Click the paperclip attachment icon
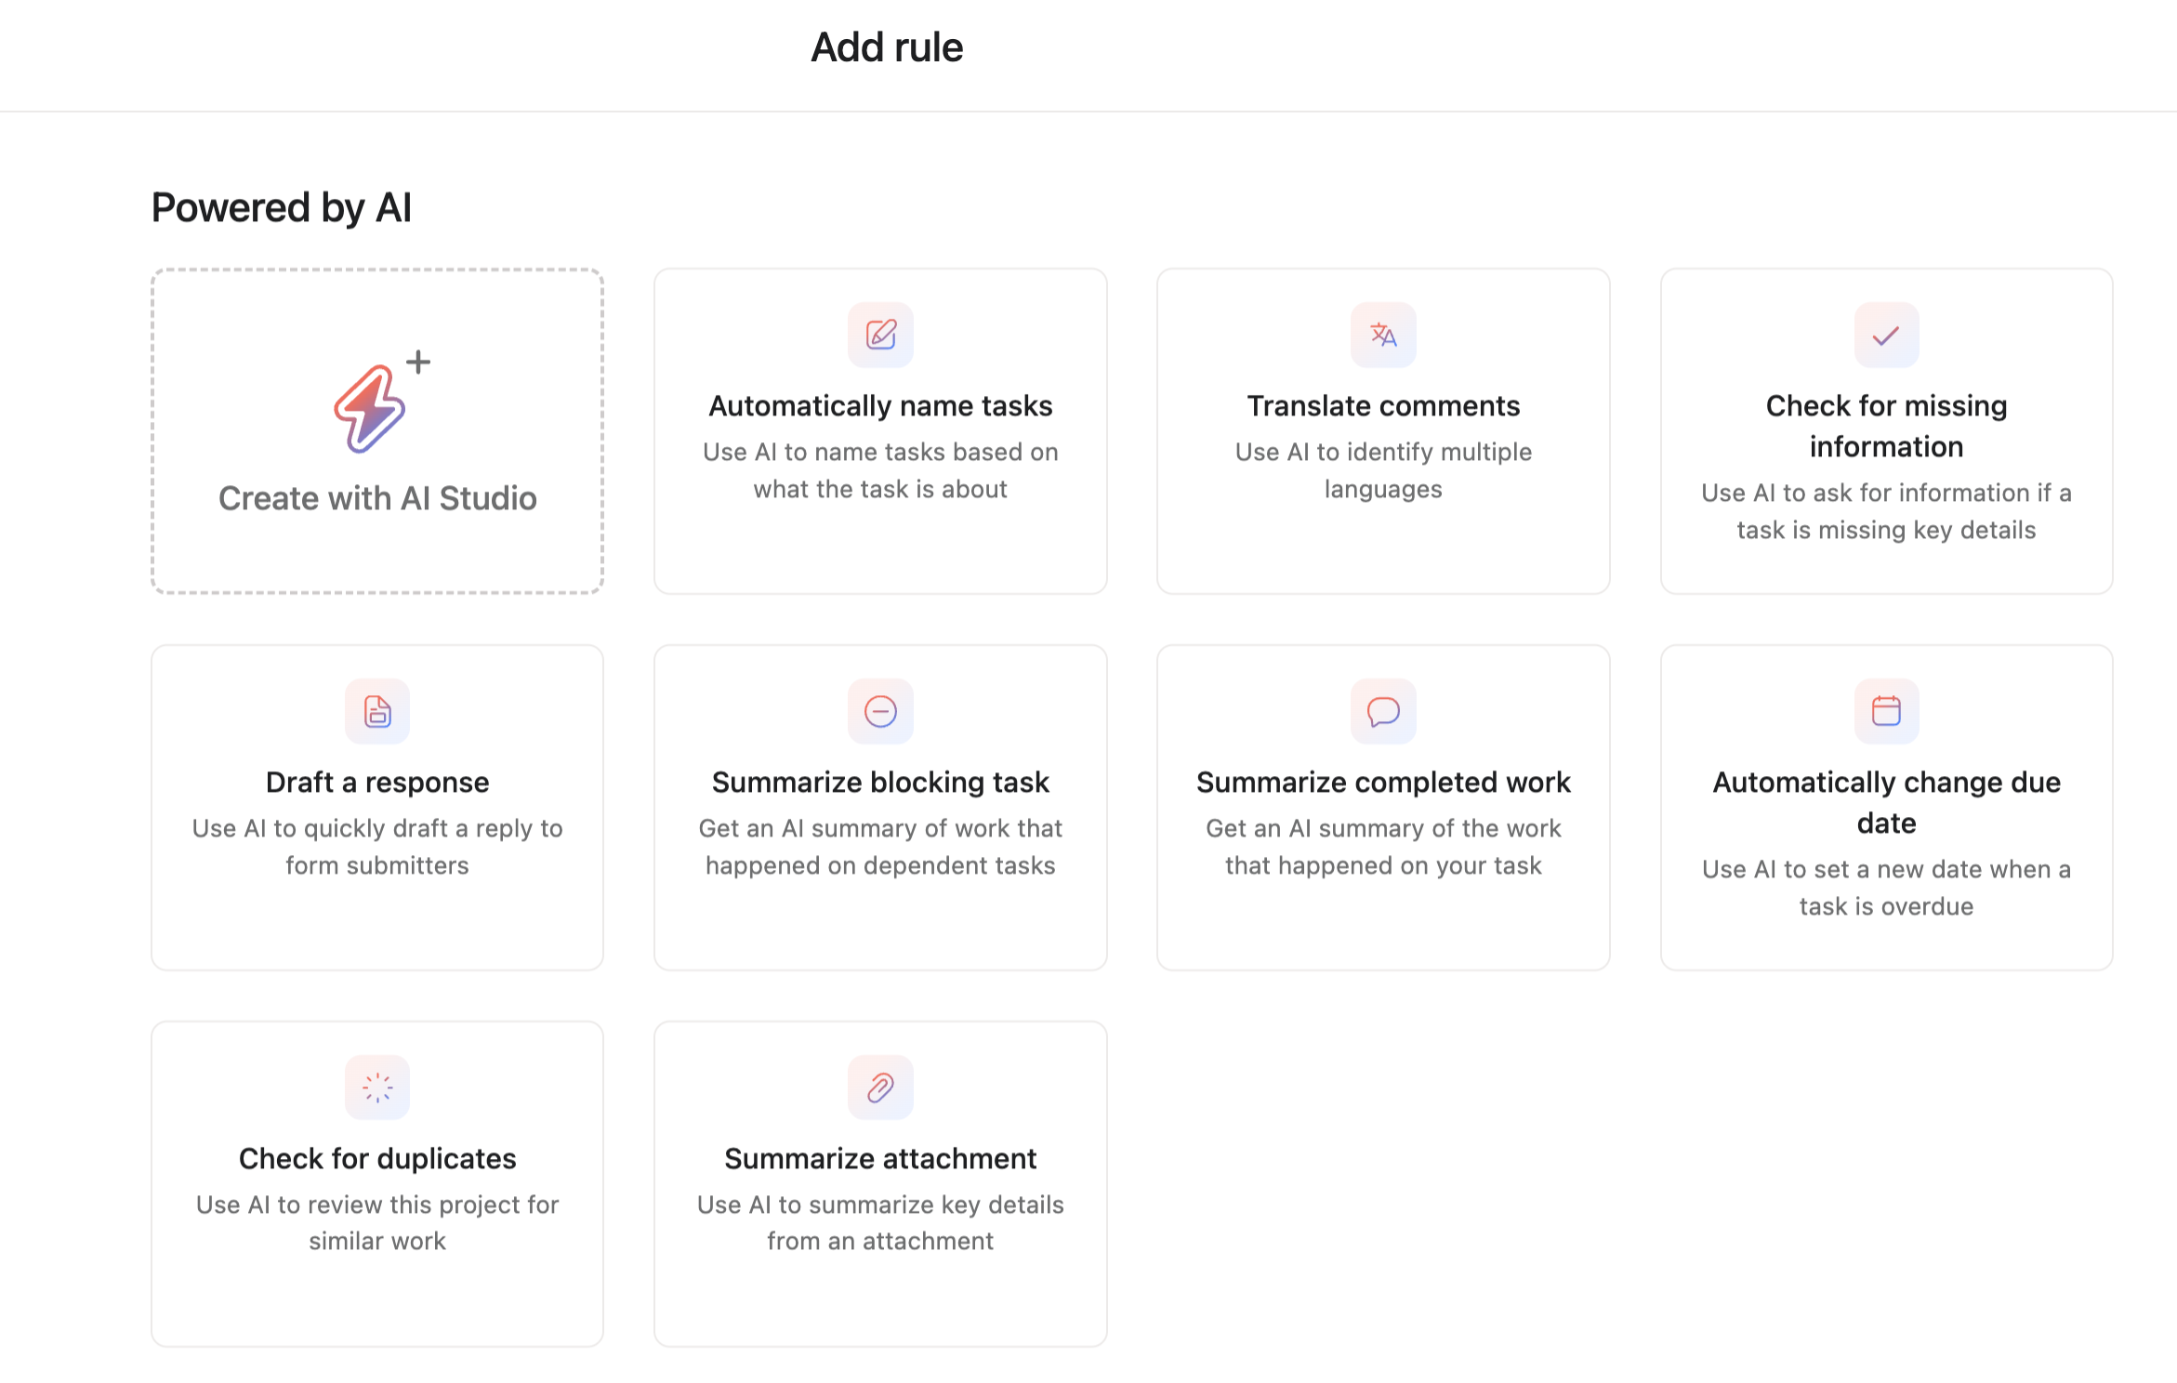The image size is (2177, 1383). pyautogui.click(x=880, y=1087)
